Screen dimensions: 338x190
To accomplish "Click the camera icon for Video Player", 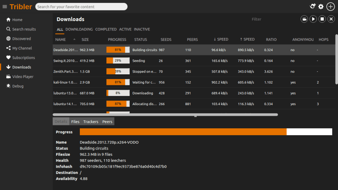I will coord(8,76).
